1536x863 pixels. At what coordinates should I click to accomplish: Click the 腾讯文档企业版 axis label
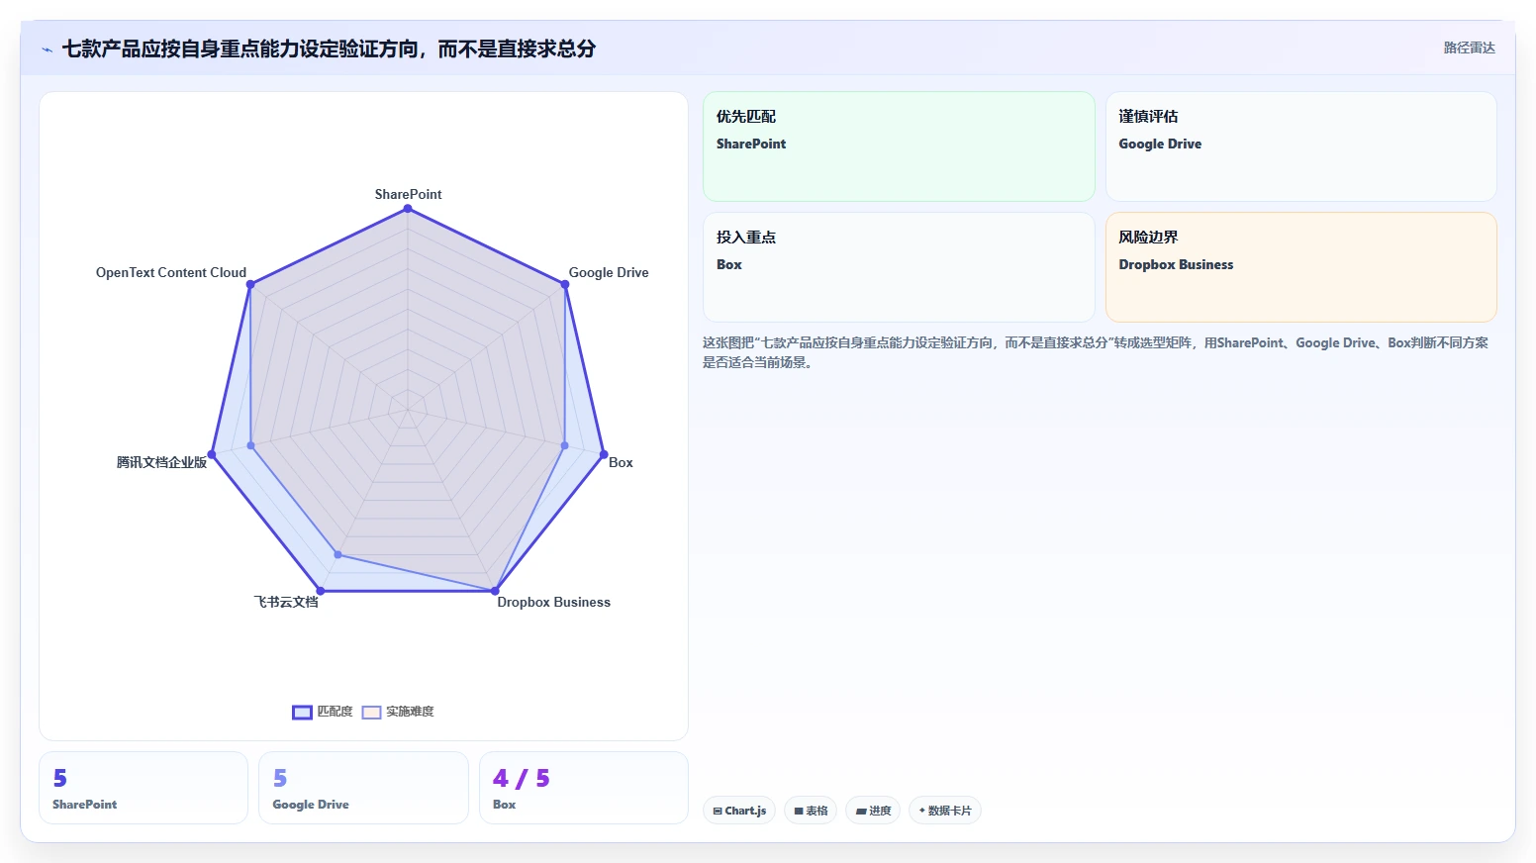click(x=161, y=462)
